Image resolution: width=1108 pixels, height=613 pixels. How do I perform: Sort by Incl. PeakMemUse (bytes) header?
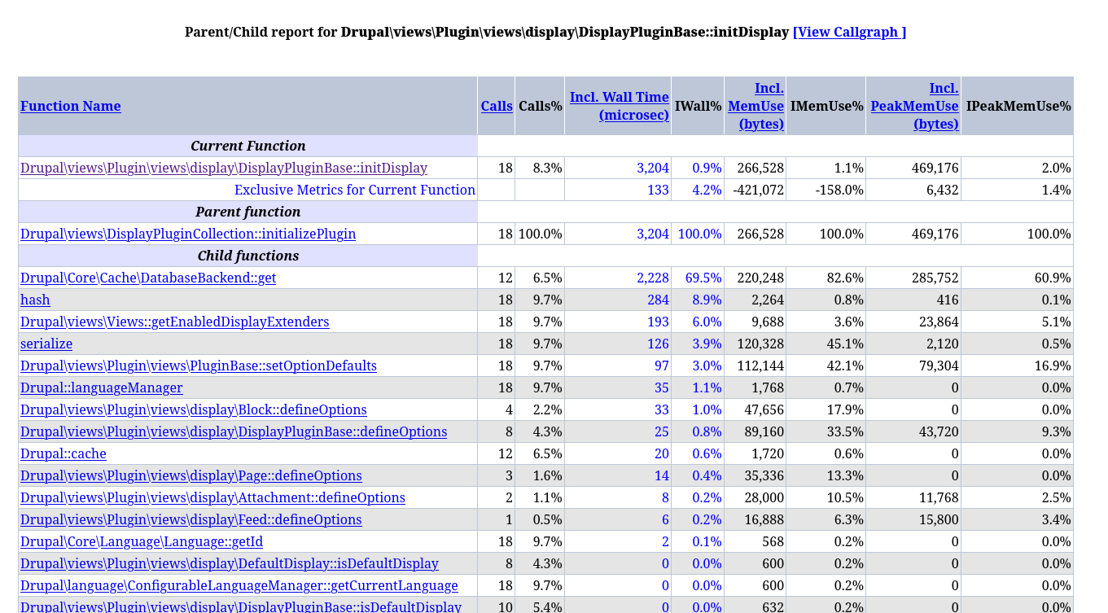point(914,106)
